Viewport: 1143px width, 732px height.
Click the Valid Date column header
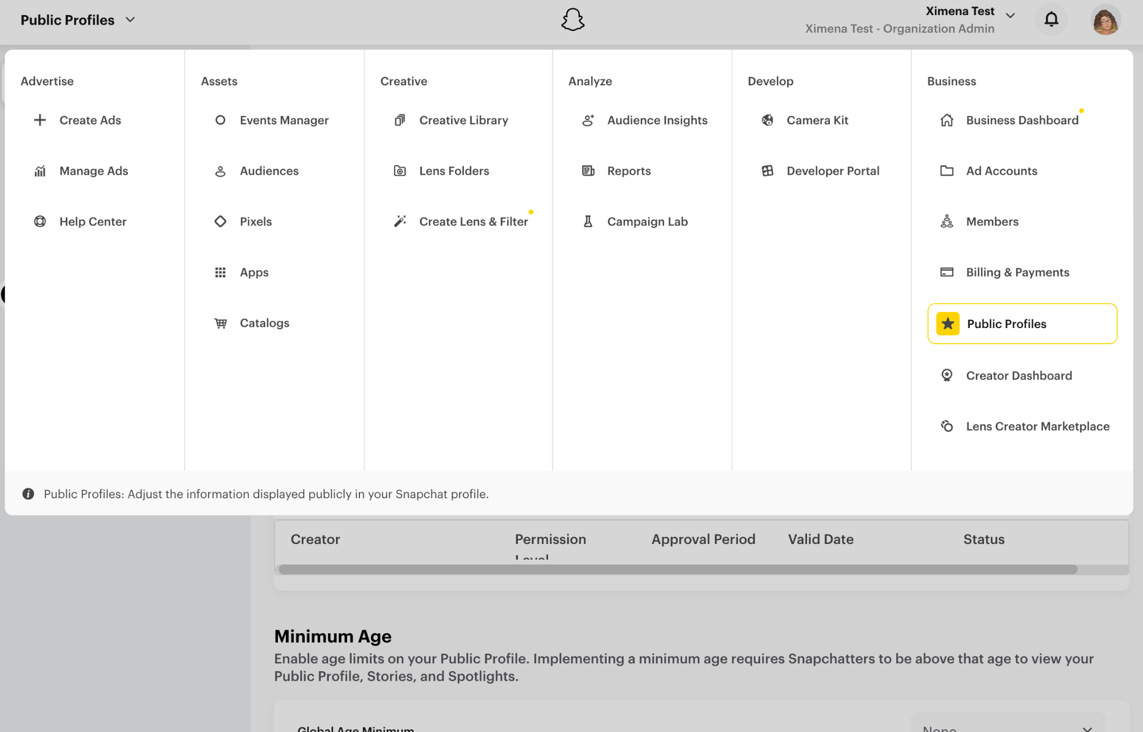click(820, 539)
